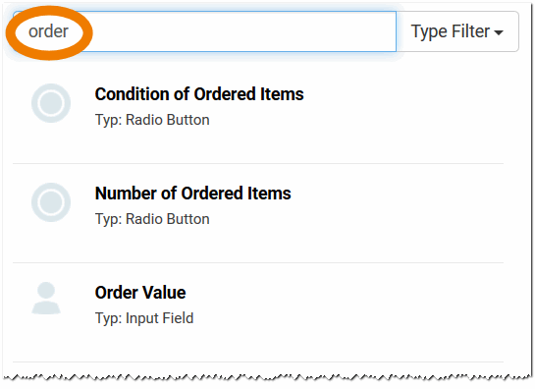The image size is (535, 389).
Task: Place cursor on the word "order" in search box
Action: coord(48,31)
